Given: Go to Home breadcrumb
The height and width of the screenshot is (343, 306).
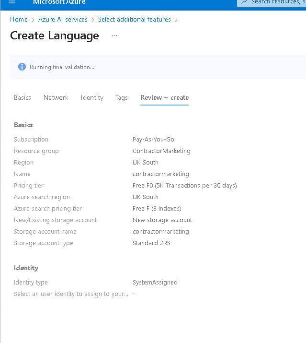Looking at the screenshot, I should 19,20.
